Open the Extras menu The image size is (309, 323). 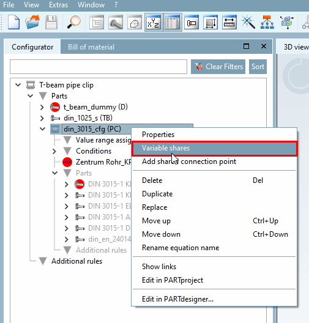[58, 5]
